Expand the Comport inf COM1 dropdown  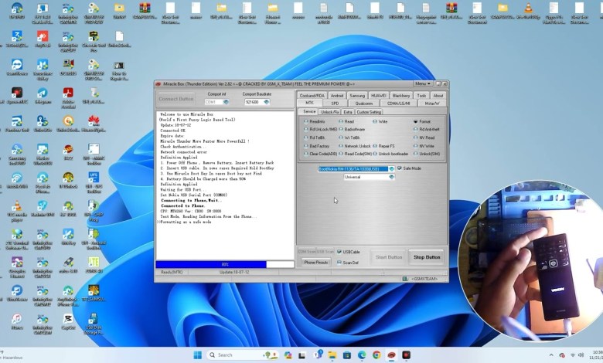226,102
